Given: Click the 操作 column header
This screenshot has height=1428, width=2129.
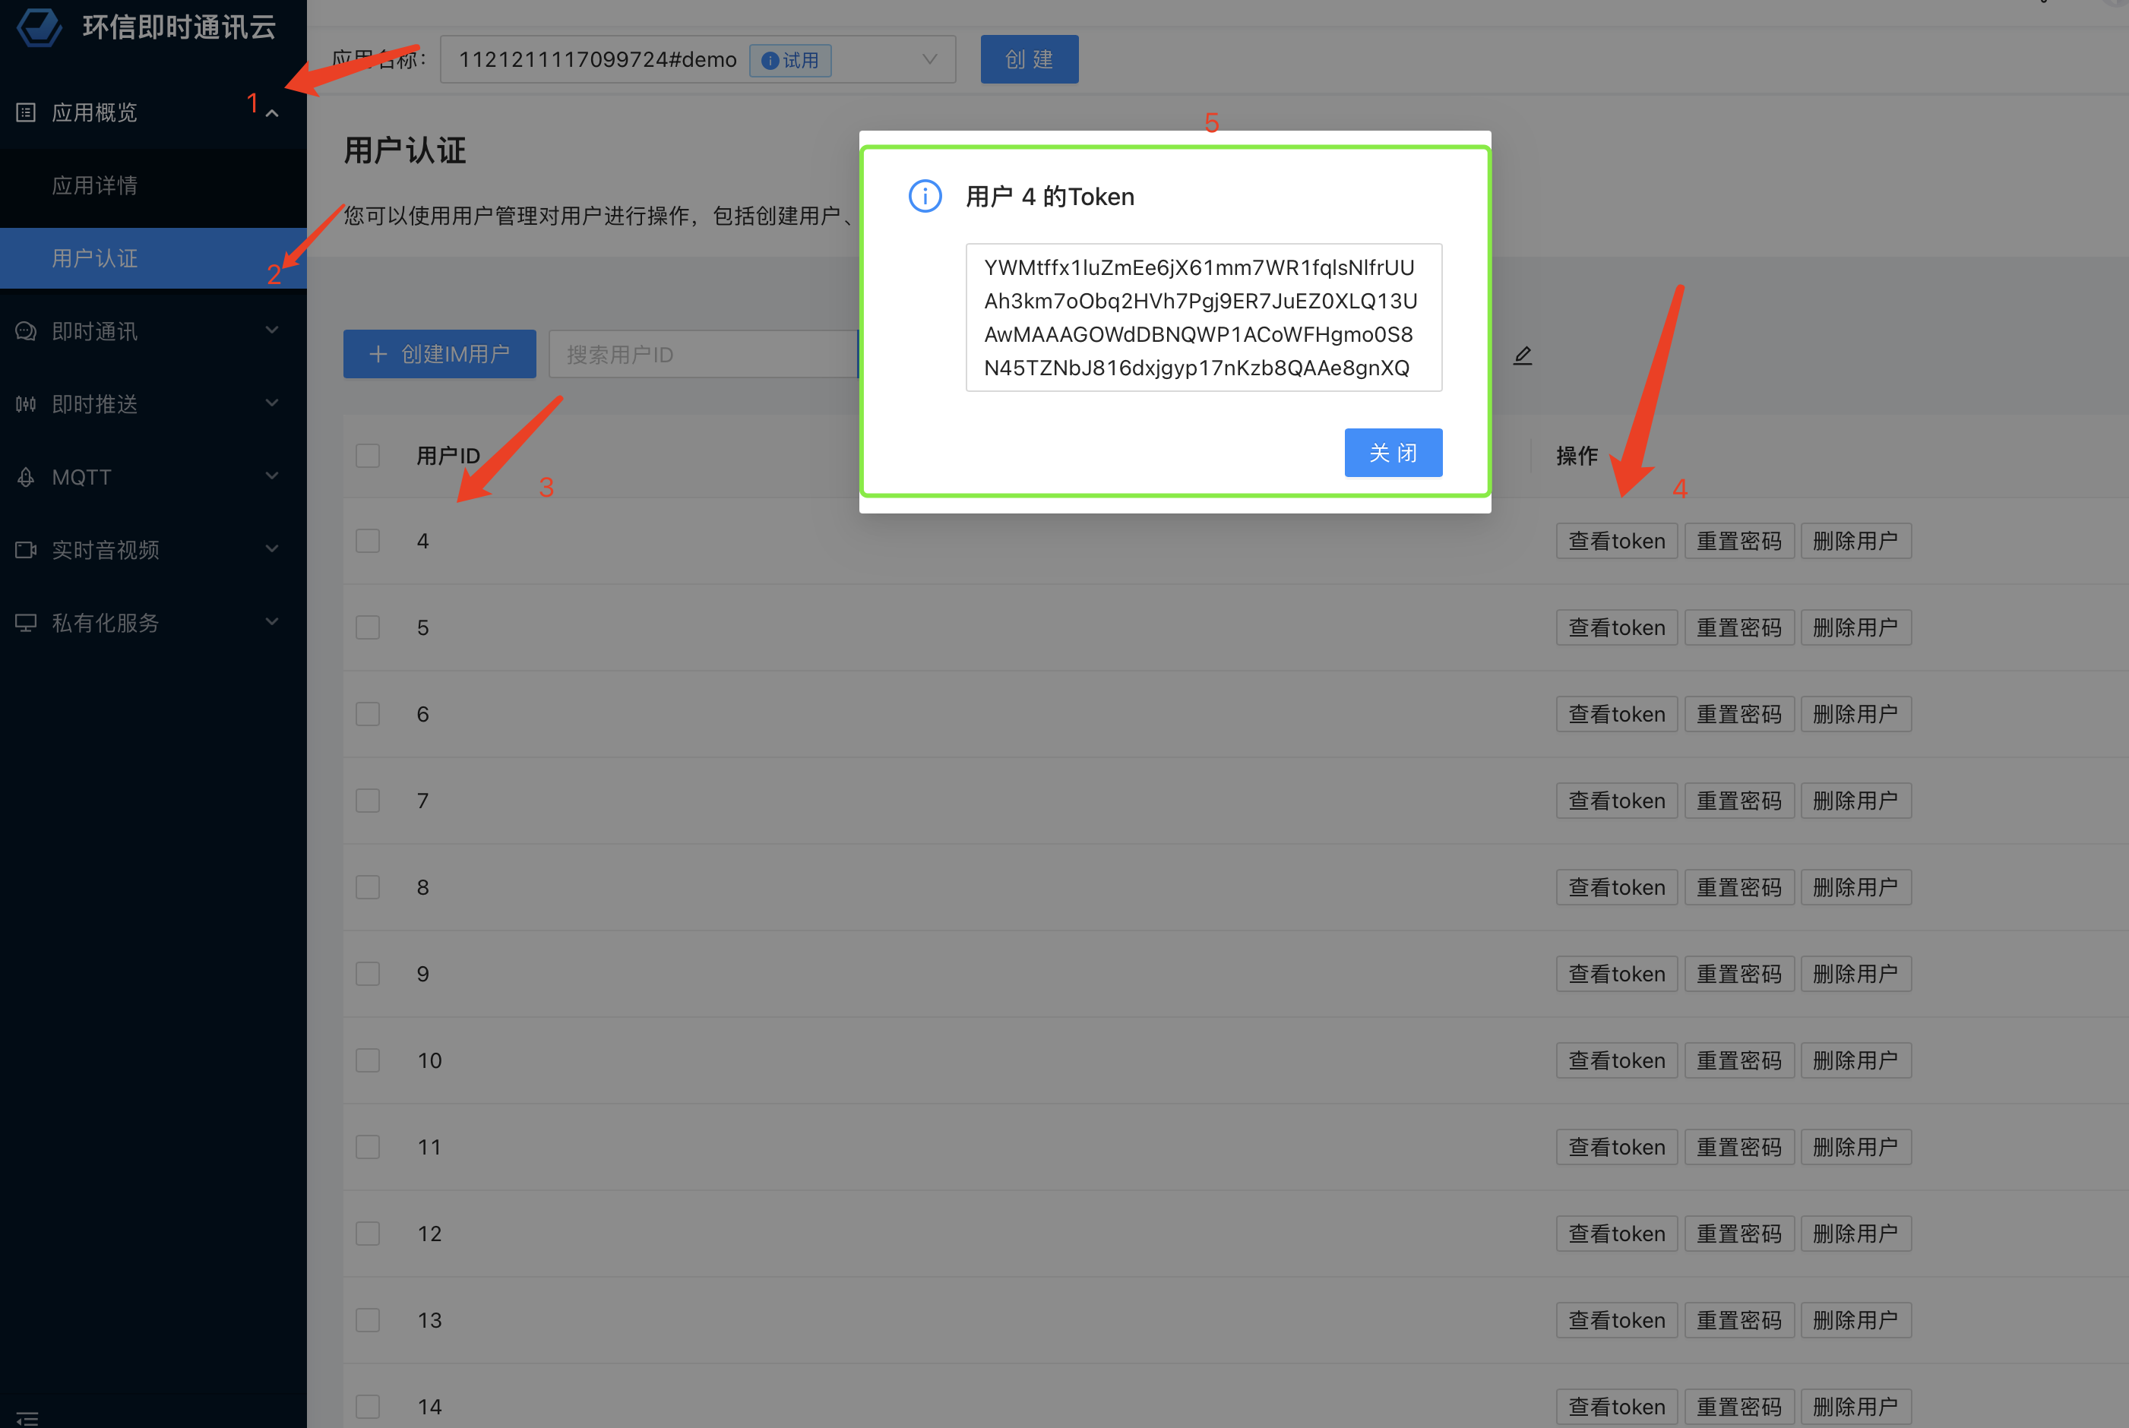Looking at the screenshot, I should pos(1577,455).
